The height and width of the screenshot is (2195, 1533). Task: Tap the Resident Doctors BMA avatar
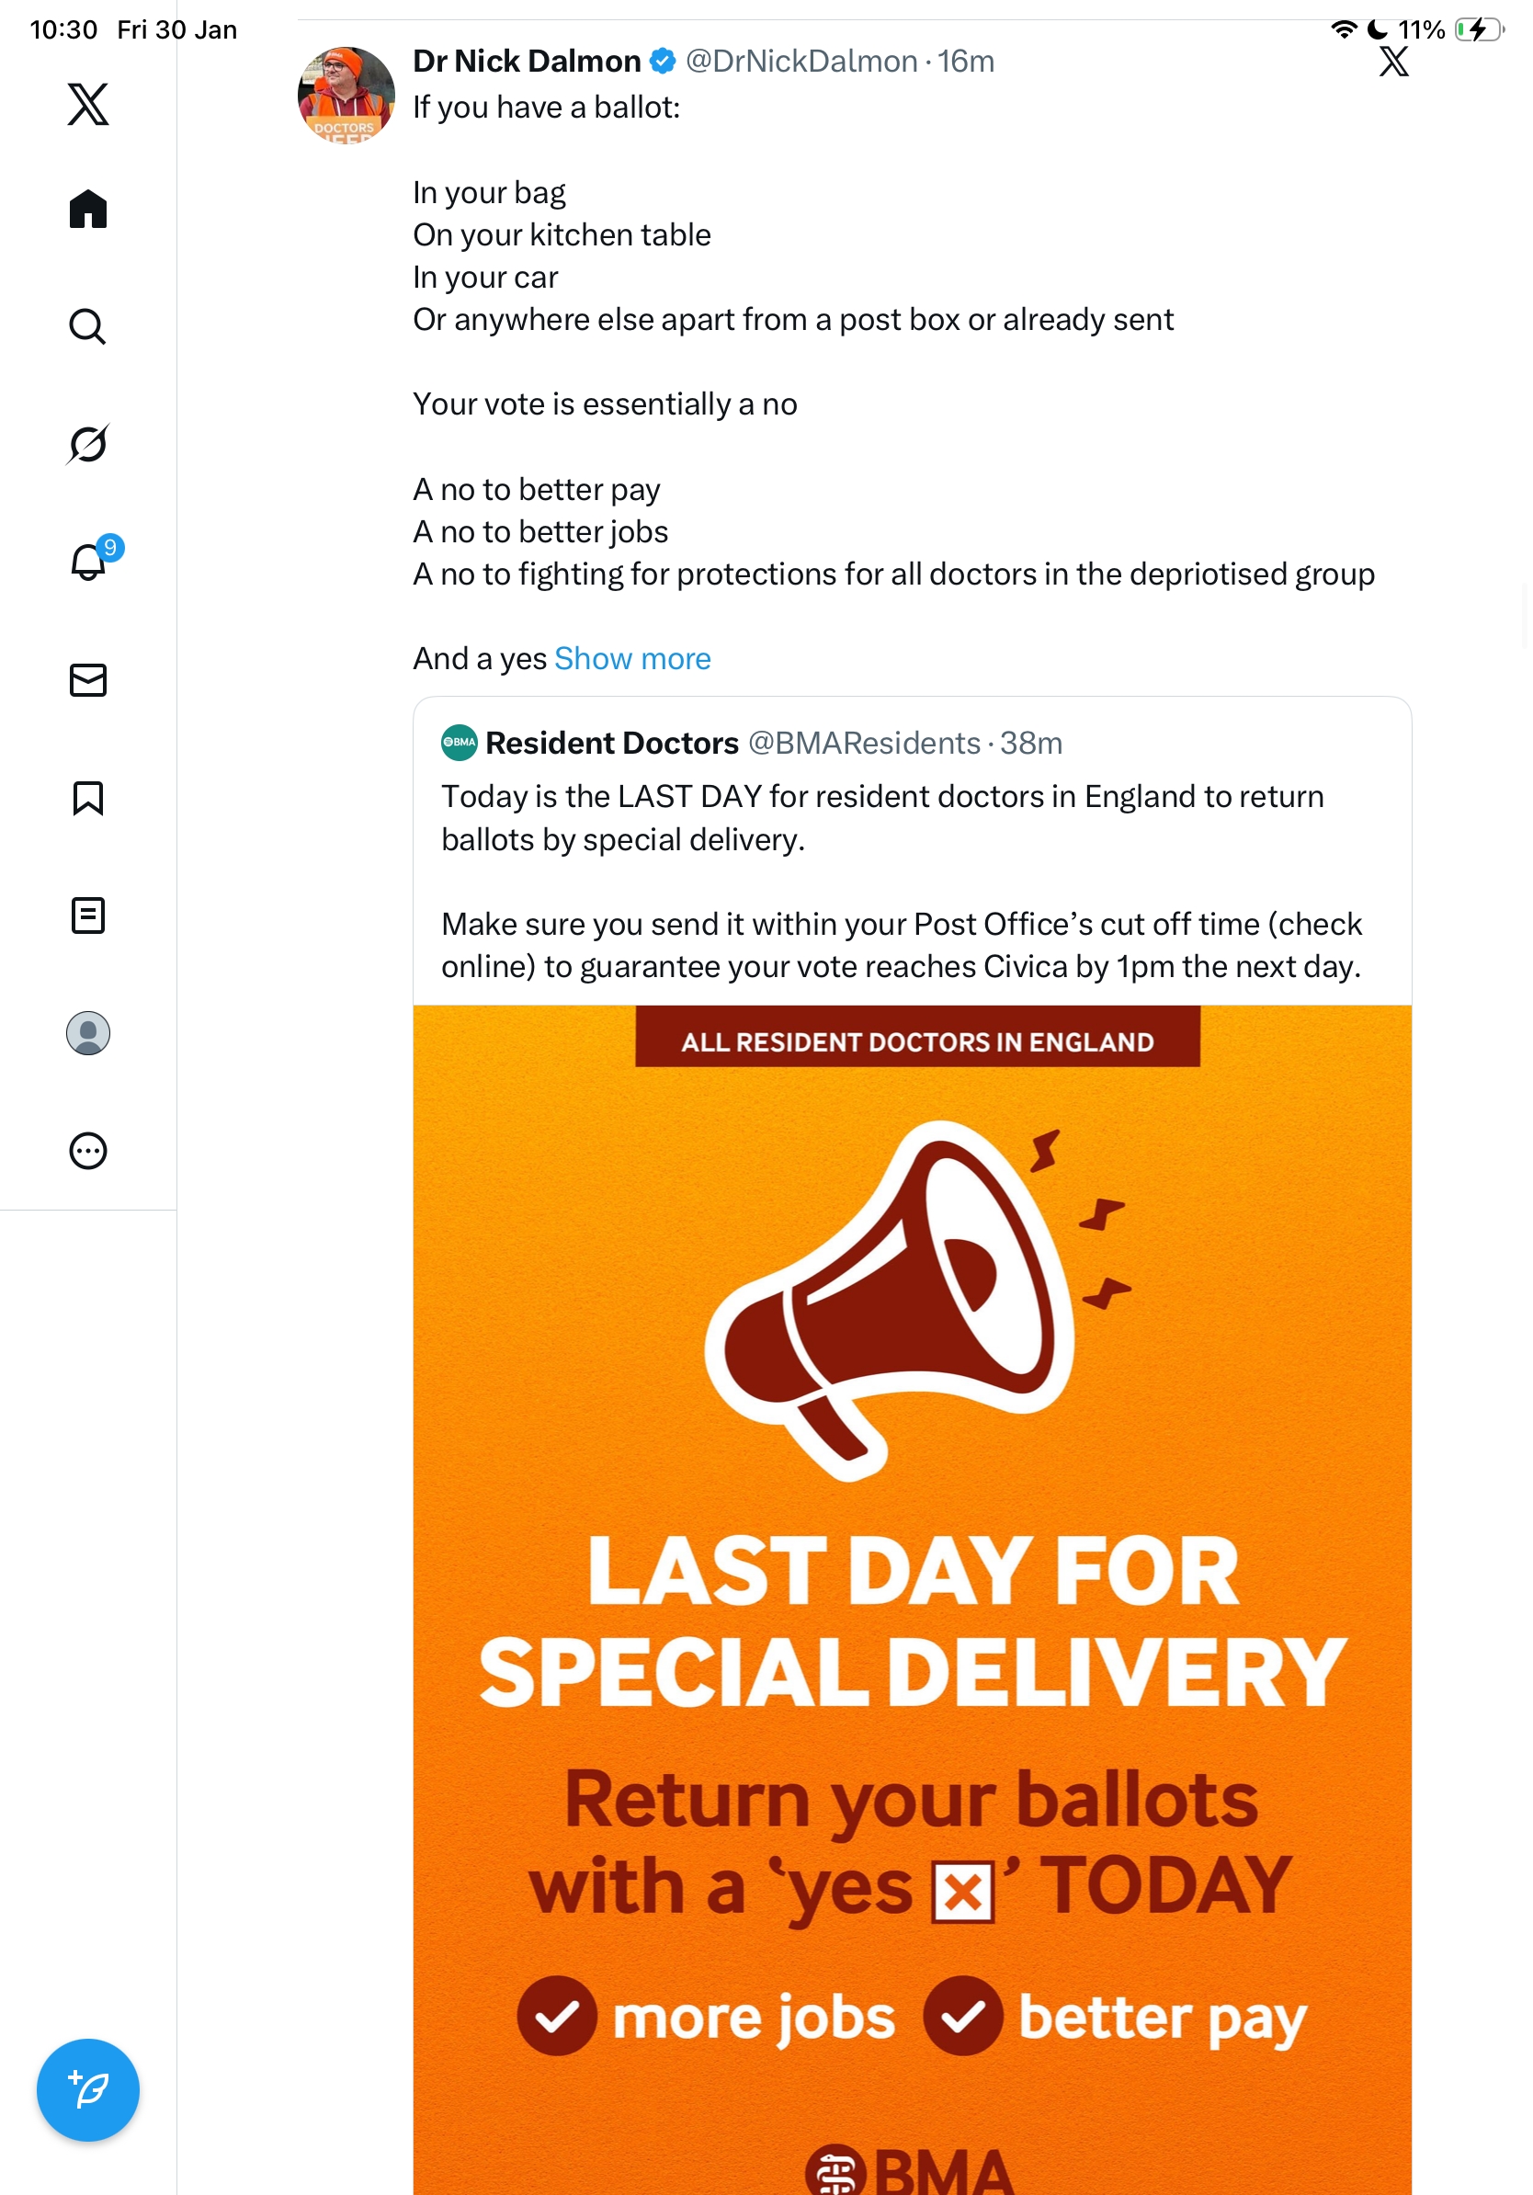pyautogui.click(x=459, y=743)
